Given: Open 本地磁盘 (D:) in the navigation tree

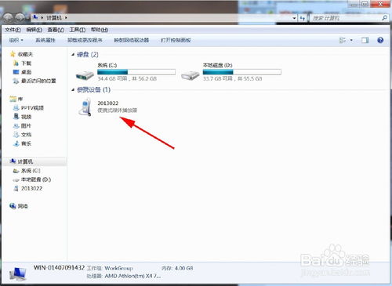Looking at the screenshot, I should pos(36,179).
